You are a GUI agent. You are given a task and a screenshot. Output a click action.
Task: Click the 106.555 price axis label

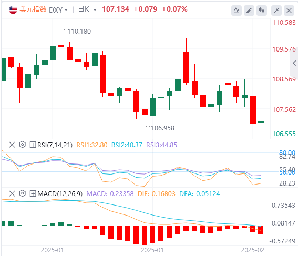point(284,134)
